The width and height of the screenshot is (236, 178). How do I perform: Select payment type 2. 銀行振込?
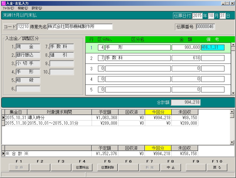pos(28,55)
